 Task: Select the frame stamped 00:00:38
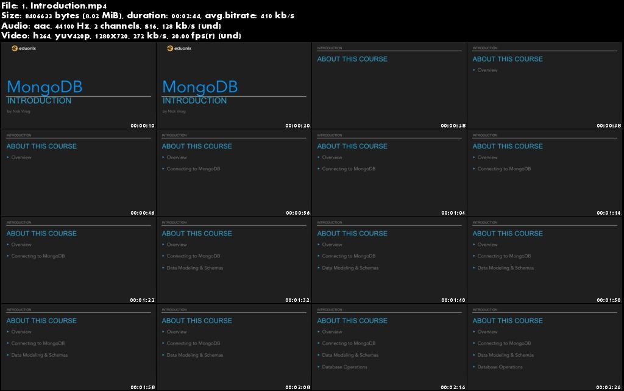click(545, 85)
